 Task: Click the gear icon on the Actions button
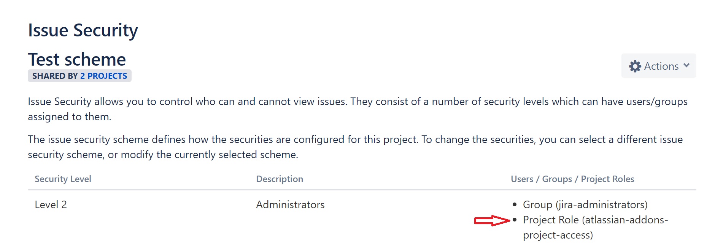point(635,66)
